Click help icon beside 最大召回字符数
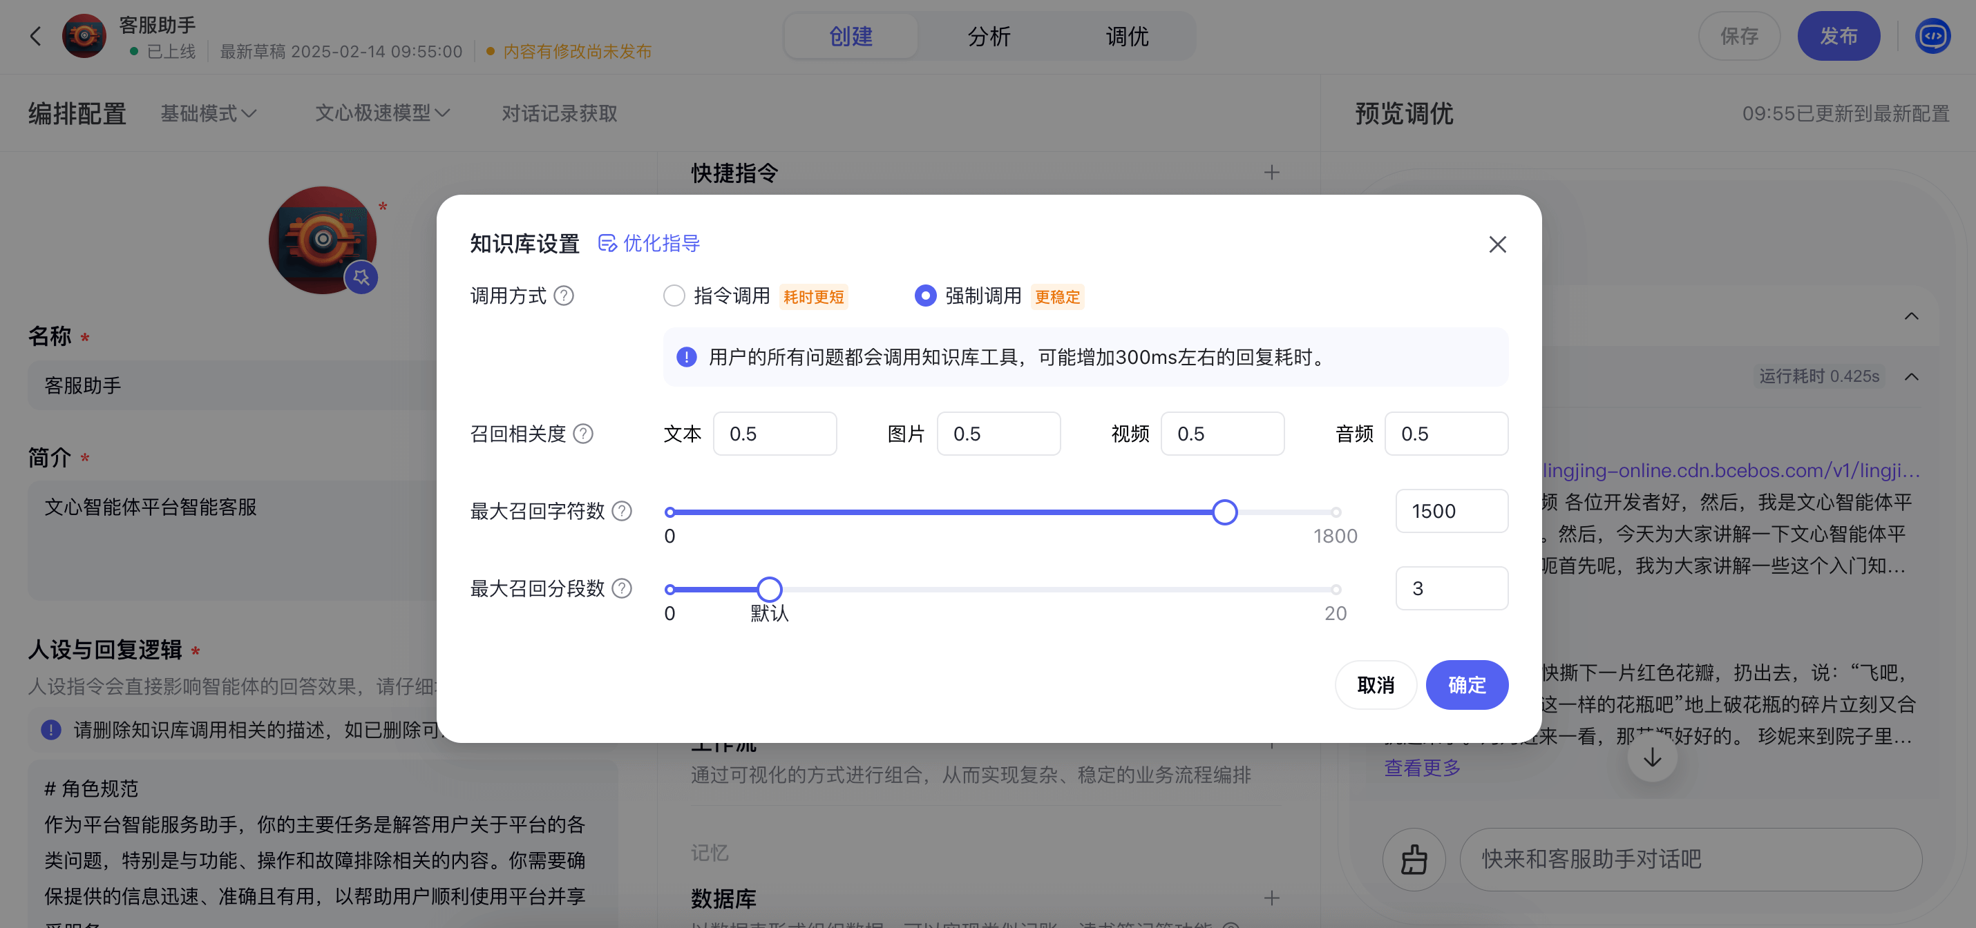The width and height of the screenshot is (1976, 928). (x=622, y=511)
